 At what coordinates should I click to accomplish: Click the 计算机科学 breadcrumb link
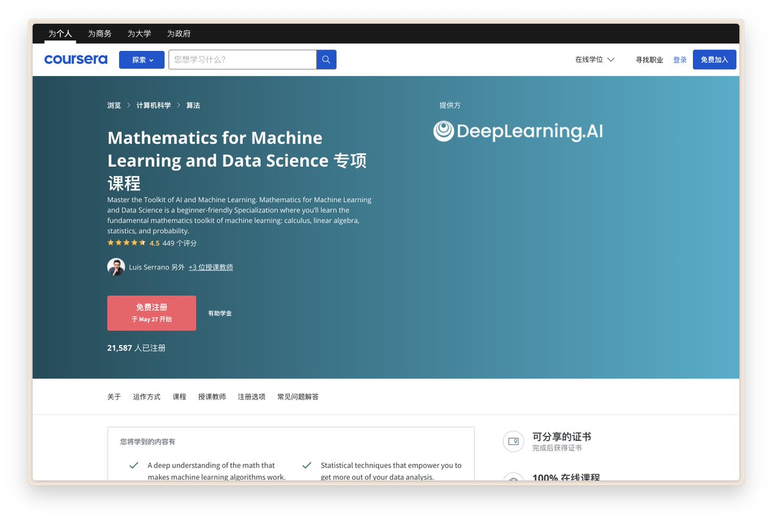click(x=154, y=106)
